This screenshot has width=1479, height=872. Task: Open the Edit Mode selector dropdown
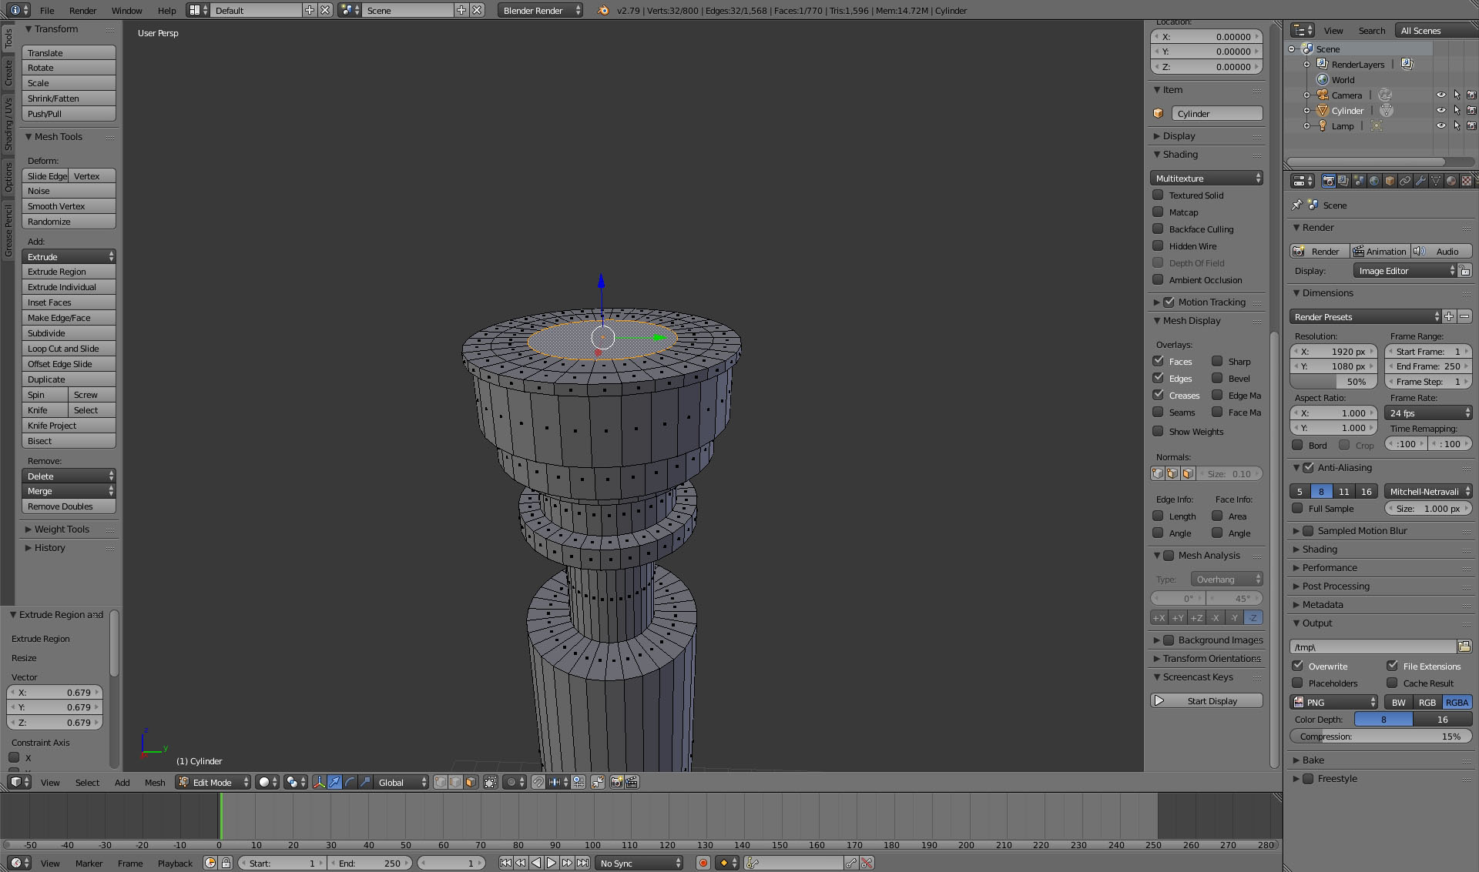[213, 782]
